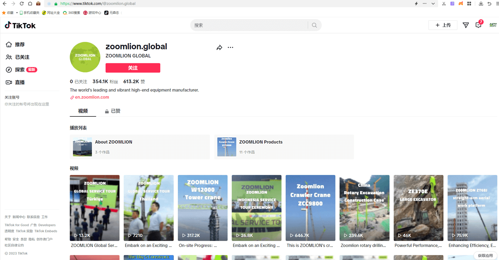
Task: Click the scissors screenshot icon
Action: [x=444, y=3]
